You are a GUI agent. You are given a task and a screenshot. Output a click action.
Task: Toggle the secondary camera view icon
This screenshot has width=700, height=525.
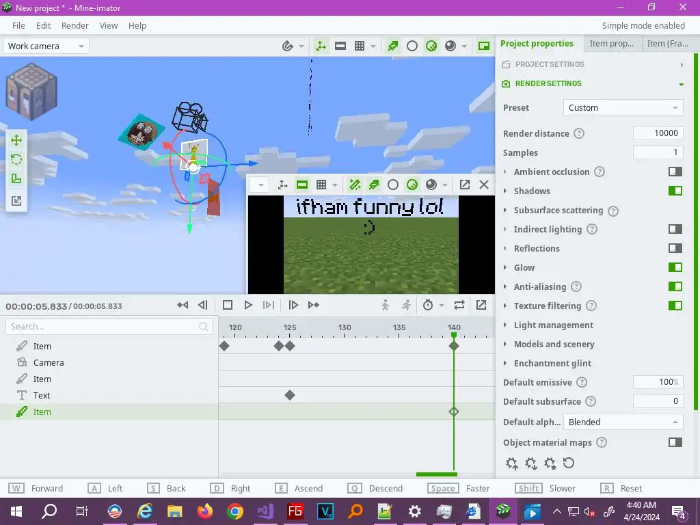483,46
